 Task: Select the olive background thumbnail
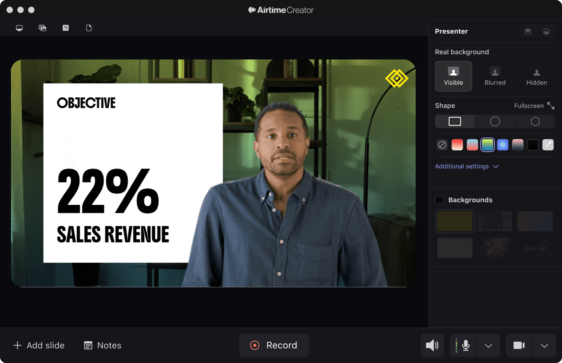click(x=455, y=221)
